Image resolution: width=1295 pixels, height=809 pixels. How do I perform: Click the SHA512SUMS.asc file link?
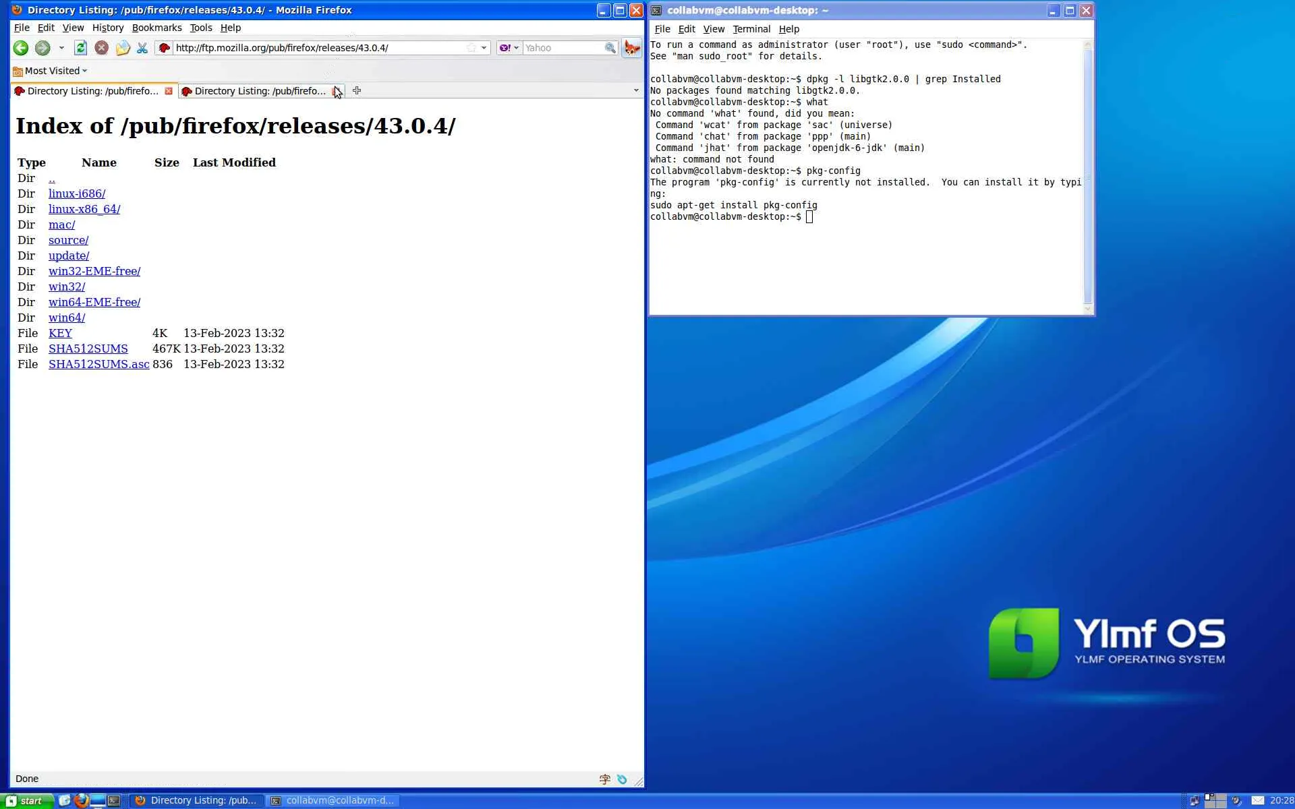tap(98, 364)
